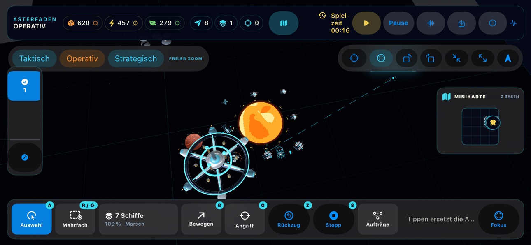Select the small red planet
Viewport: 531px width, 245px height.
[193, 141]
